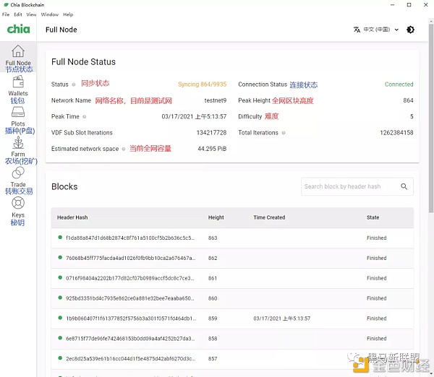Toggle dark mode brightness icon

(x=410, y=30)
